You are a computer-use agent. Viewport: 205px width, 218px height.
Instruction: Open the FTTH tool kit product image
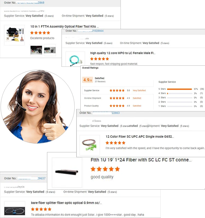pyautogui.click(x=14, y=35)
